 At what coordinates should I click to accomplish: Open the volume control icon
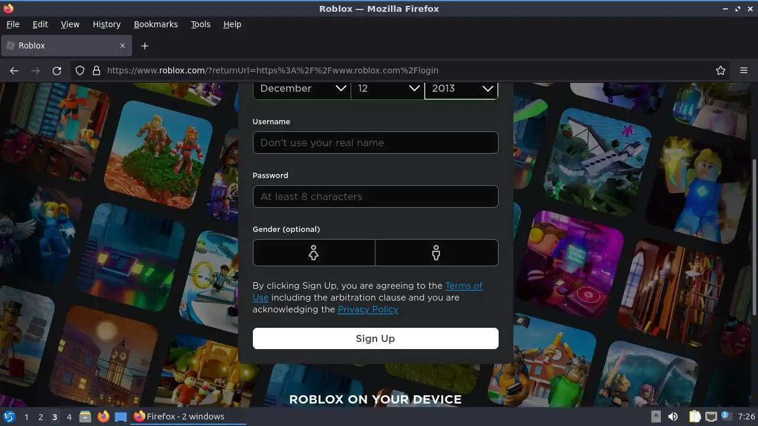click(673, 417)
